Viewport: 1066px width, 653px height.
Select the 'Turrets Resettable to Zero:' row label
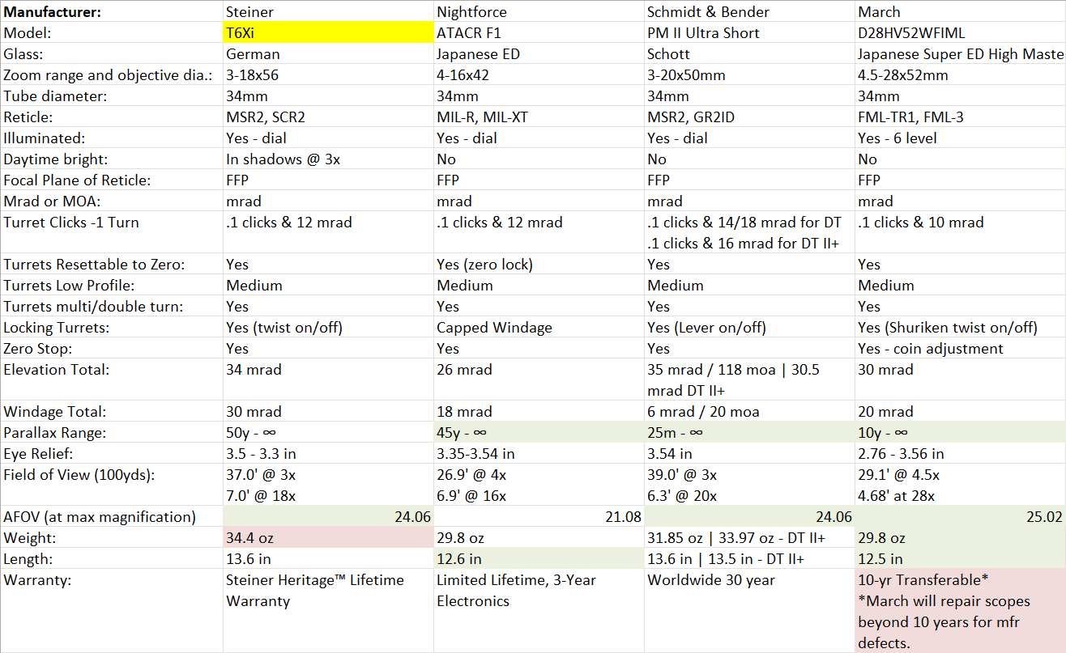(x=112, y=265)
